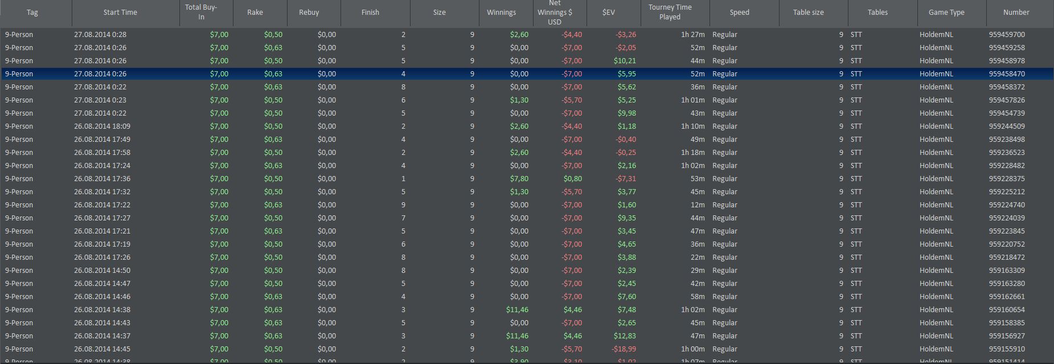Sort by Tourney Time Played header
This screenshot has height=364, width=1054.
[670, 13]
